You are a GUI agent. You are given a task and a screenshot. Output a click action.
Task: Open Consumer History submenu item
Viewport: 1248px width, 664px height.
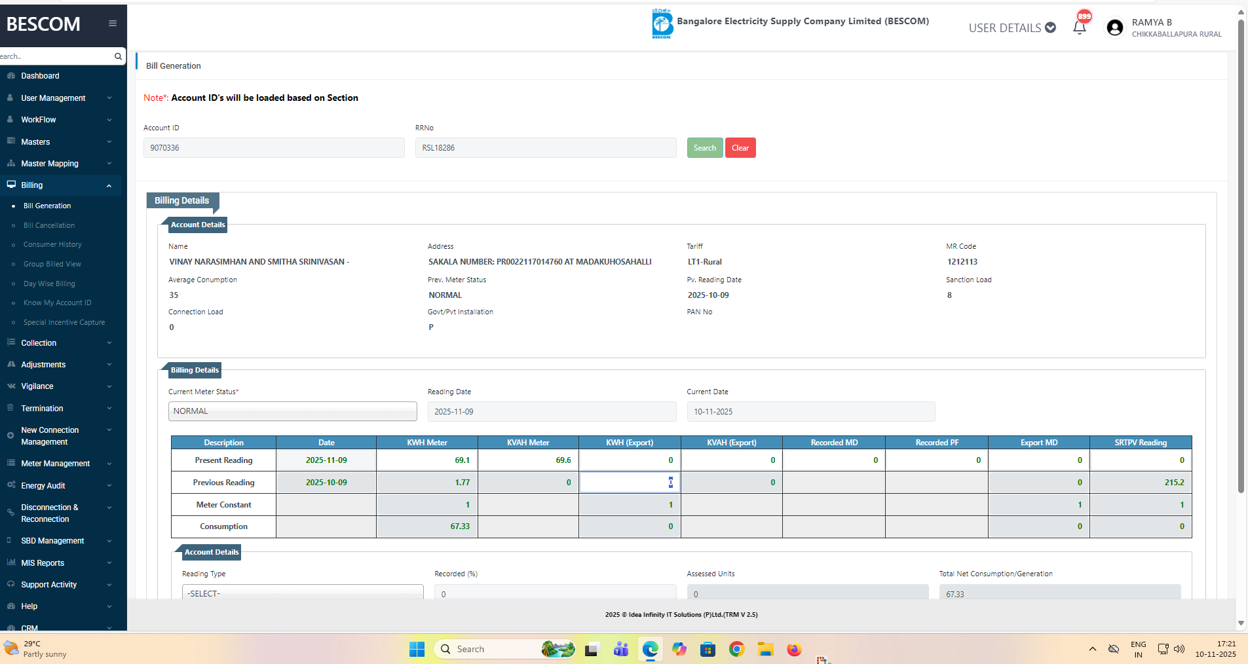click(x=52, y=245)
